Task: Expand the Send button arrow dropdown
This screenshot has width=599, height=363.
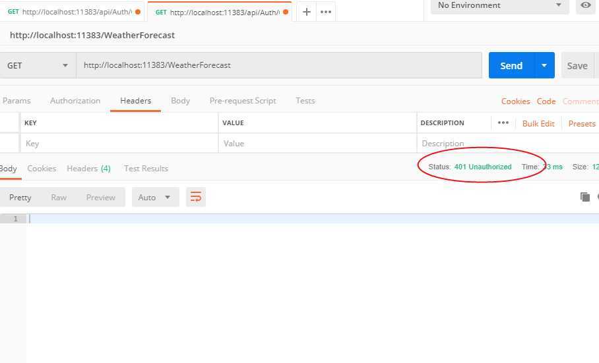Action: [544, 65]
